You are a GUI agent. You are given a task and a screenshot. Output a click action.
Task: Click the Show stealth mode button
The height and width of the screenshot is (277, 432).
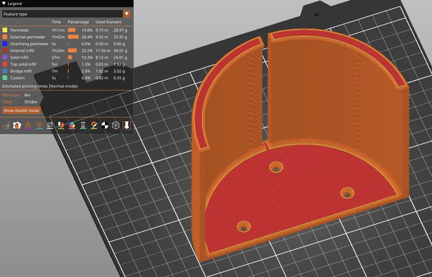[x=21, y=111]
